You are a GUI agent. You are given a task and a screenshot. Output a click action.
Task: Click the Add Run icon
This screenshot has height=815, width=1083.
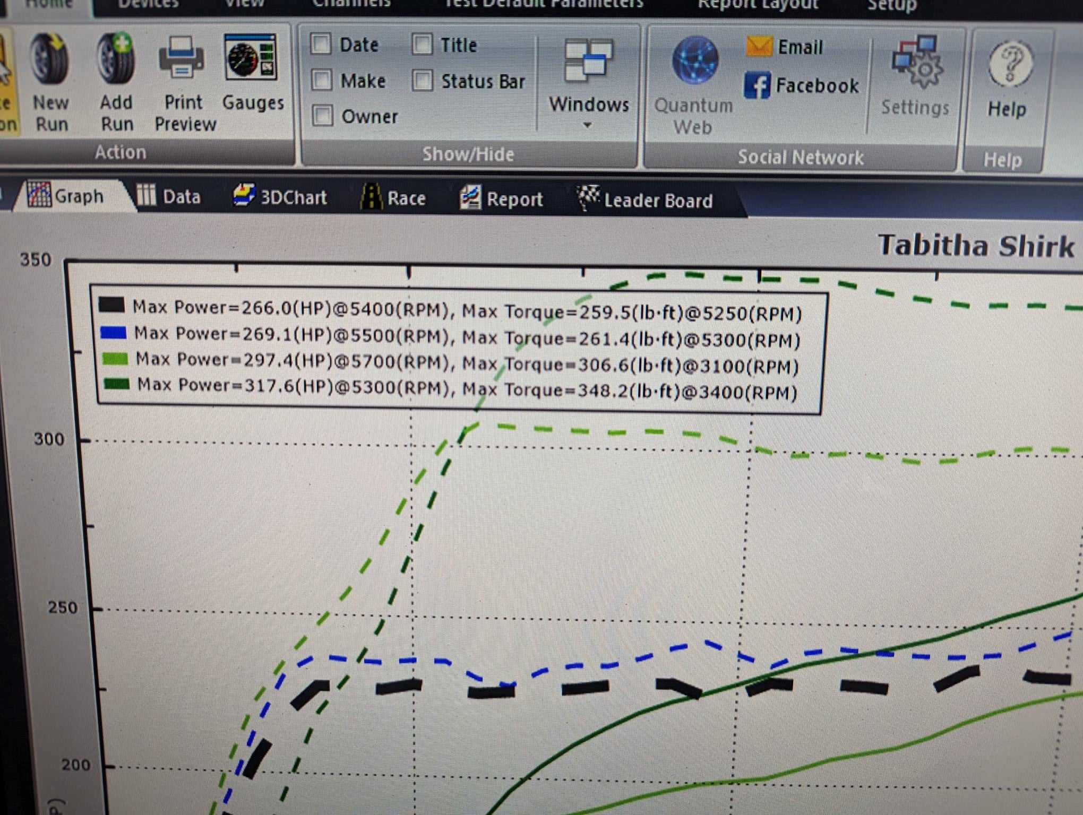tap(116, 80)
